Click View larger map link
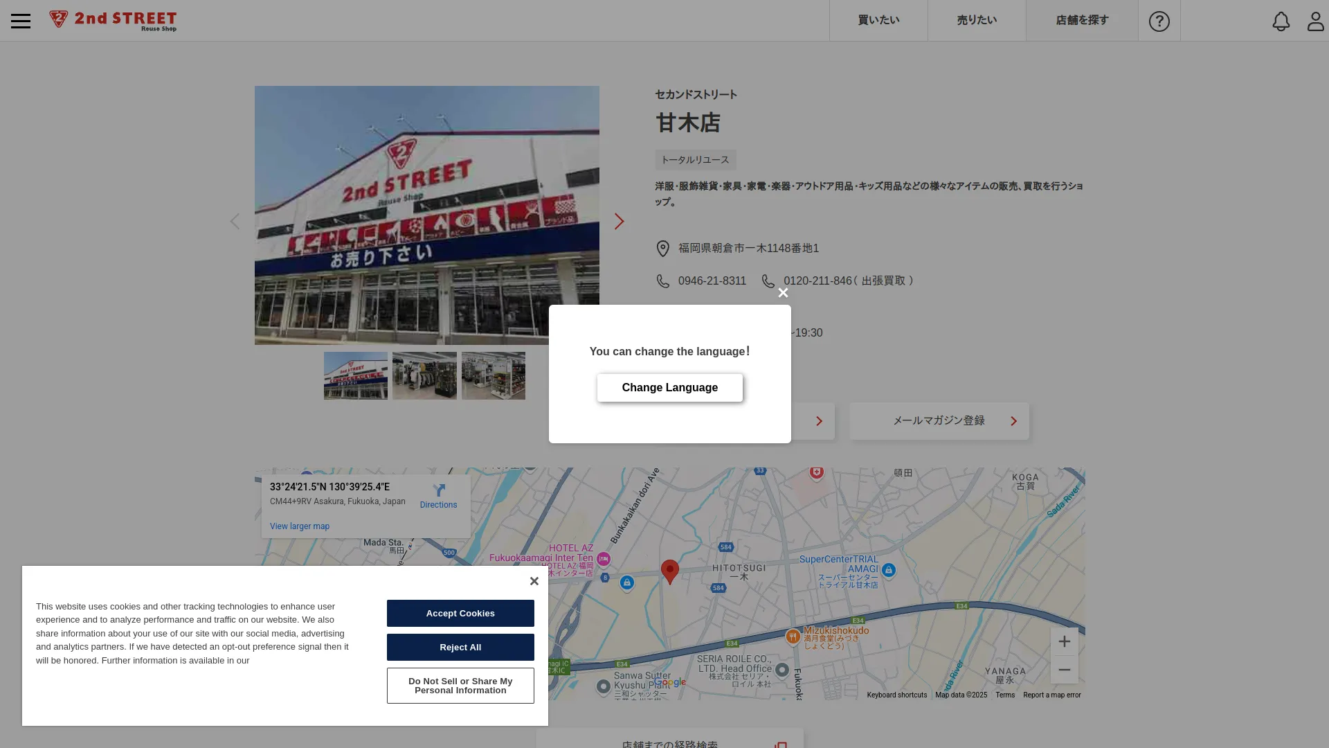Image resolution: width=1329 pixels, height=748 pixels. (300, 526)
